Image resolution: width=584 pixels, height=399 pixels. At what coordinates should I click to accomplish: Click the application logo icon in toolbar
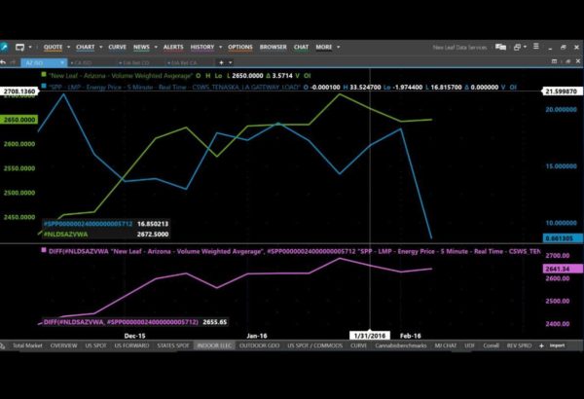click(x=5, y=47)
